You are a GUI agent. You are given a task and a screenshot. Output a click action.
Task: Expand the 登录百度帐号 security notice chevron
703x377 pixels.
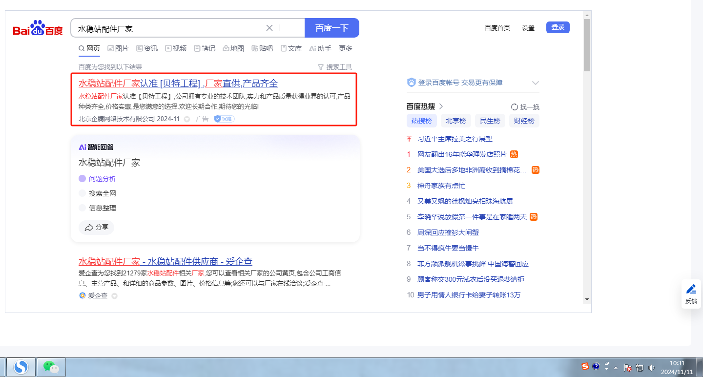pos(535,83)
